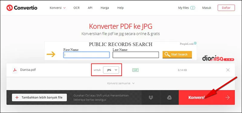
Task: Open the Harga pricing page
Action: (x=105, y=8)
